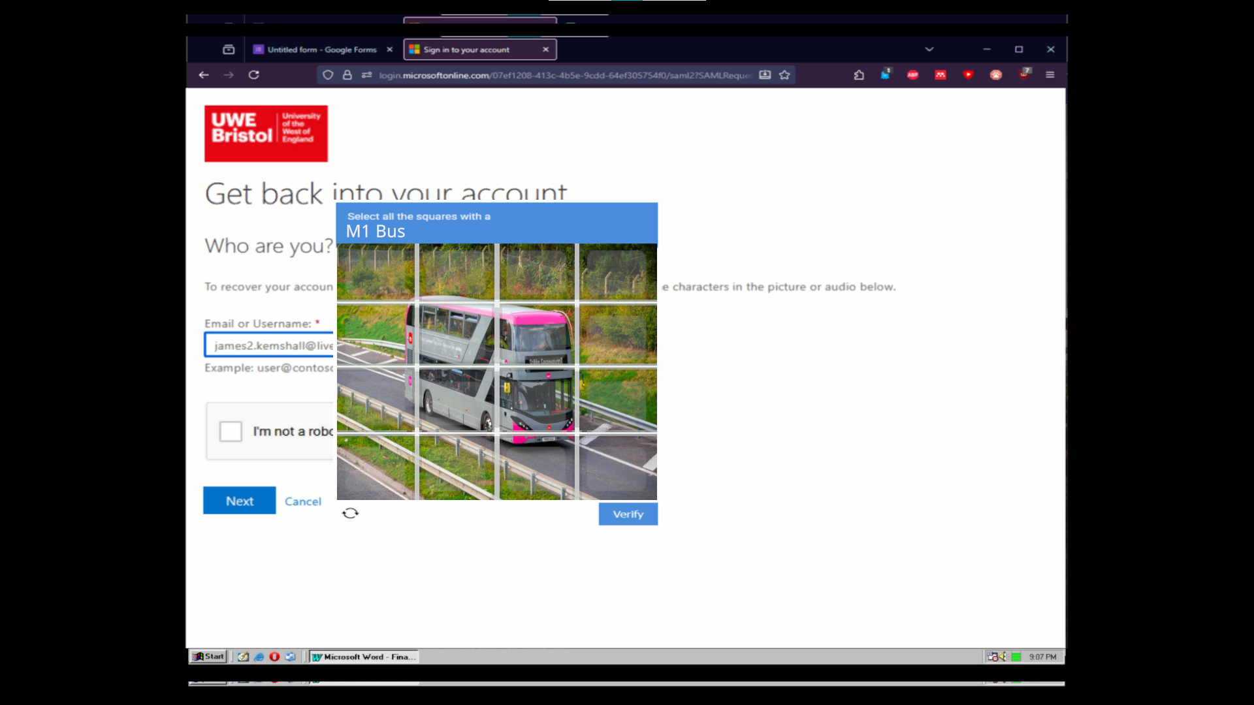Select captcha tile with bus windscreen
This screenshot has height=705, width=1254.
[537, 334]
